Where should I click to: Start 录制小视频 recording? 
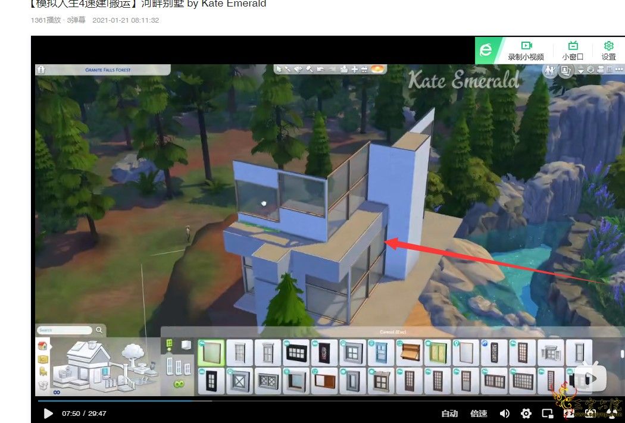tap(526, 51)
